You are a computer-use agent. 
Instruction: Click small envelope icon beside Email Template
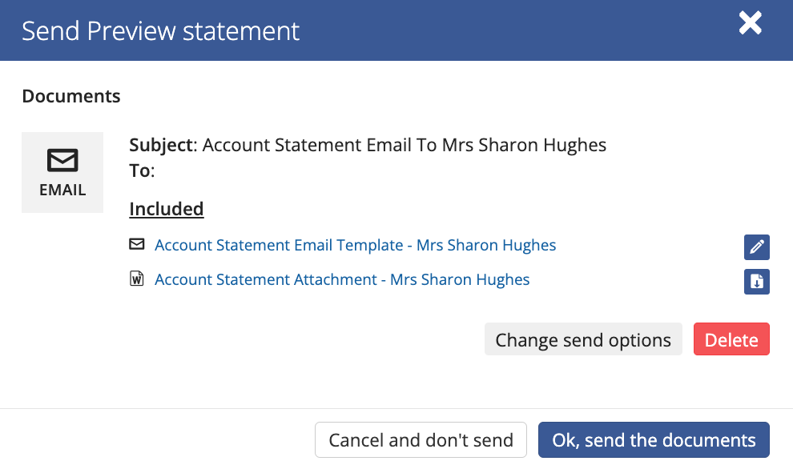(x=136, y=244)
